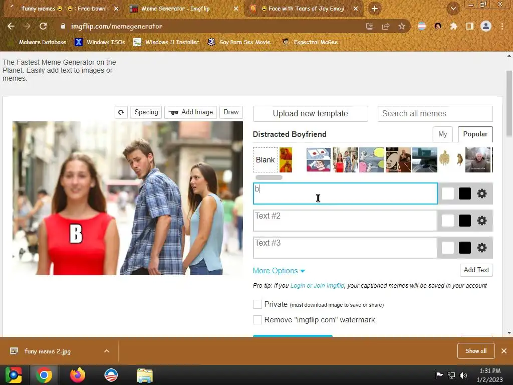Click Upload new template
Screen dimensions: 513x385
(311, 114)
